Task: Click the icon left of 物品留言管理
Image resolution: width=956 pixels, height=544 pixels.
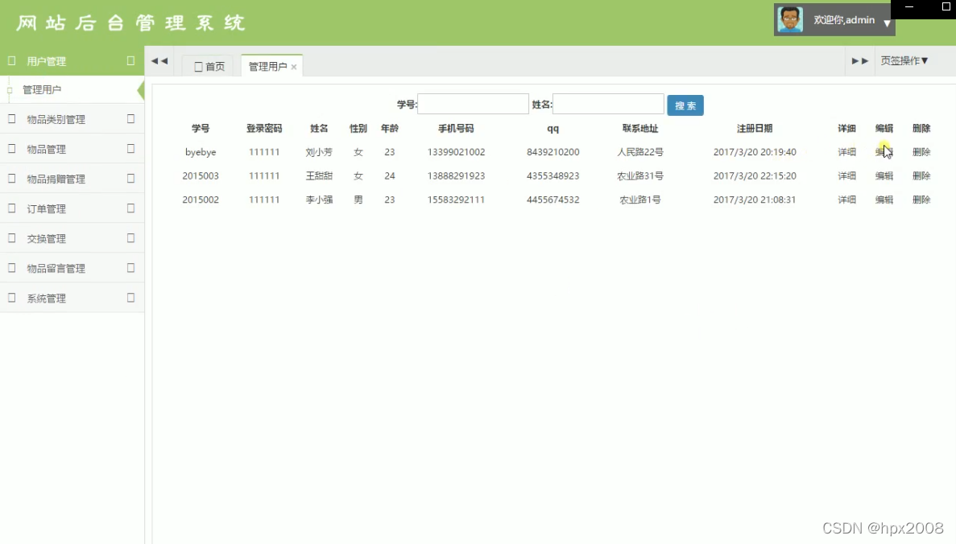Action: [x=11, y=268]
